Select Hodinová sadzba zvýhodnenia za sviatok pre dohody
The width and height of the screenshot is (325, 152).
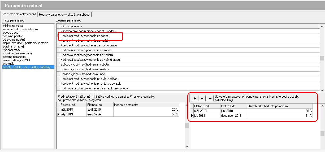(x=190, y=88)
